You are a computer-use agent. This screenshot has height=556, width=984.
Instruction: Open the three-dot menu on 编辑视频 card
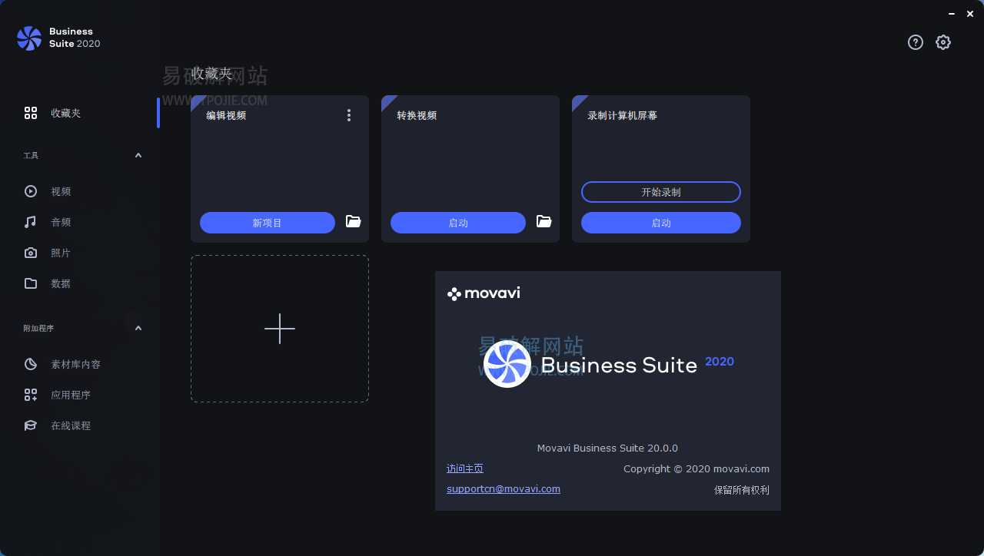(348, 114)
